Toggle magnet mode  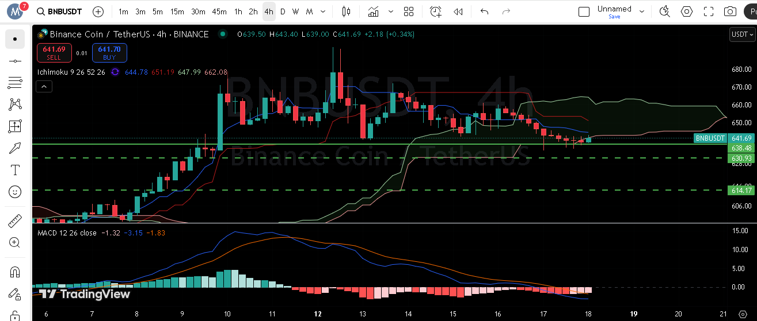point(15,271)
